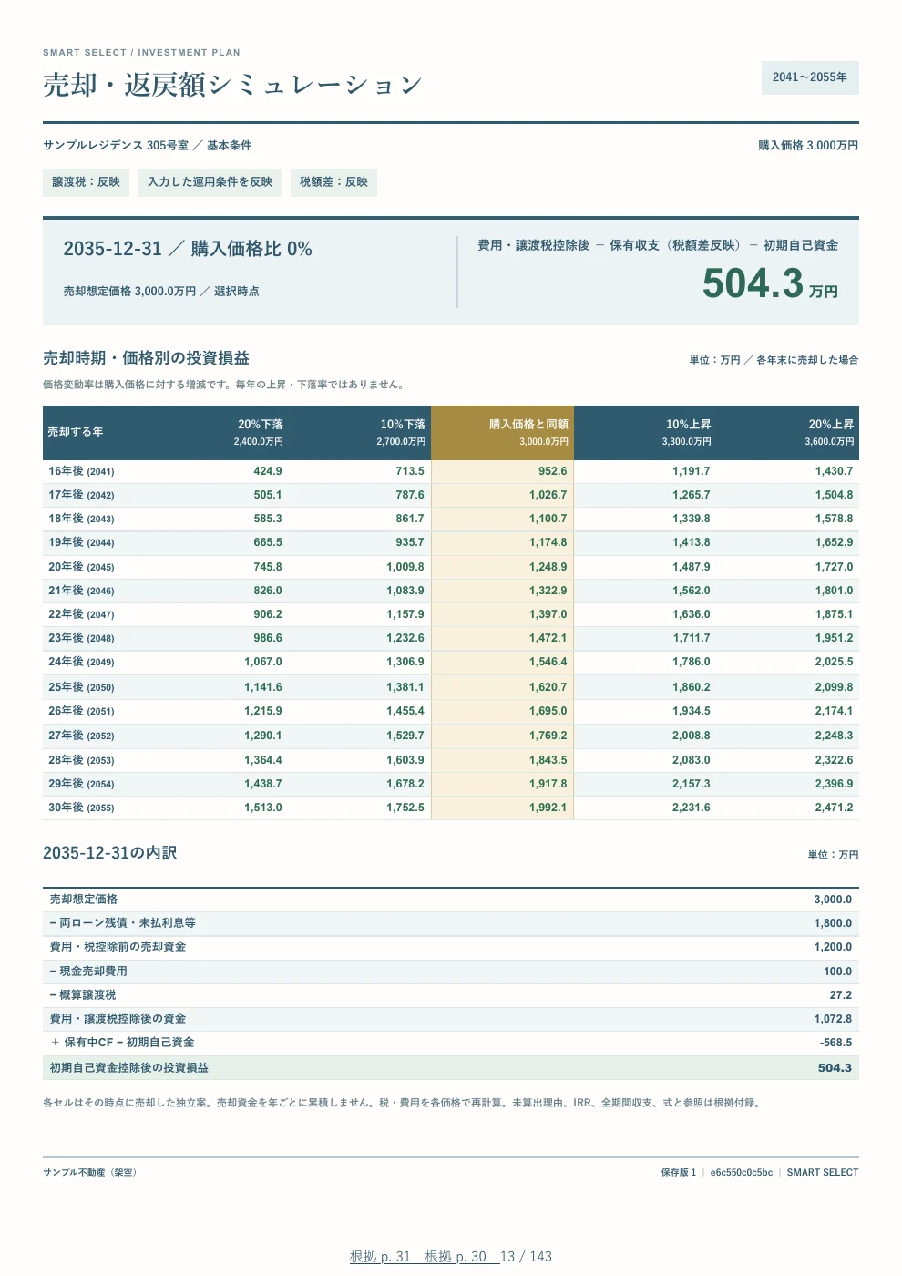Click the value 2,025.5 in the 2049 row
Viewport: 902px width, 1276px height.
click(x=835, y=662)
